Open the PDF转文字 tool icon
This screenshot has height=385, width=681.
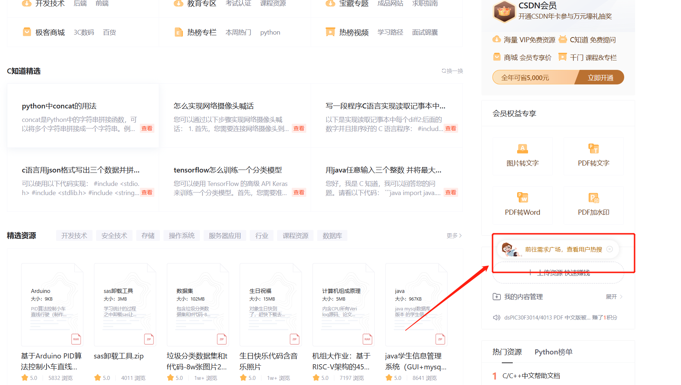tap(594, 148)
